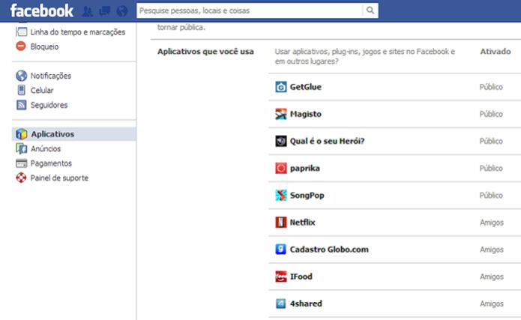
Task: Click the red Bloqueio icon
Action: 21,46
